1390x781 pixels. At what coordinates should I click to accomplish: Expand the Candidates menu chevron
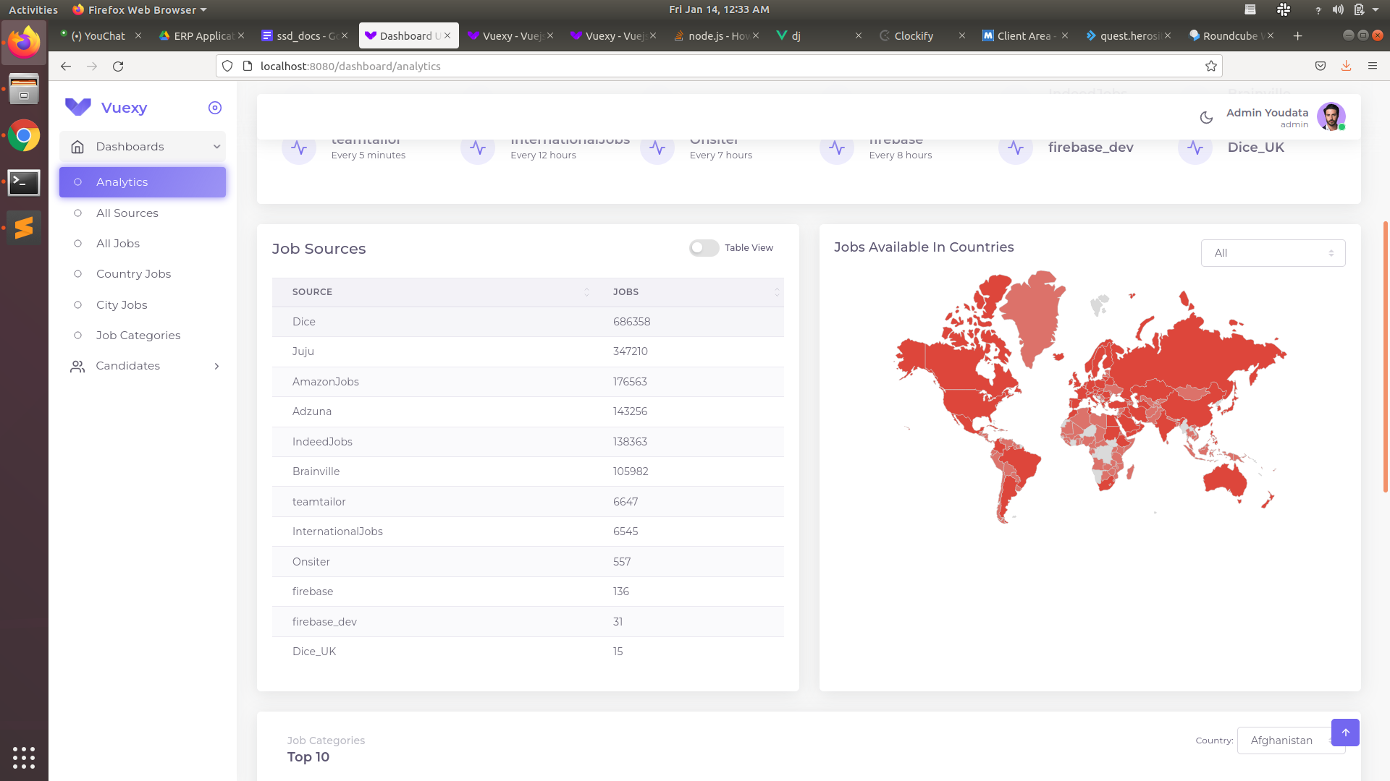pos(216,367)
